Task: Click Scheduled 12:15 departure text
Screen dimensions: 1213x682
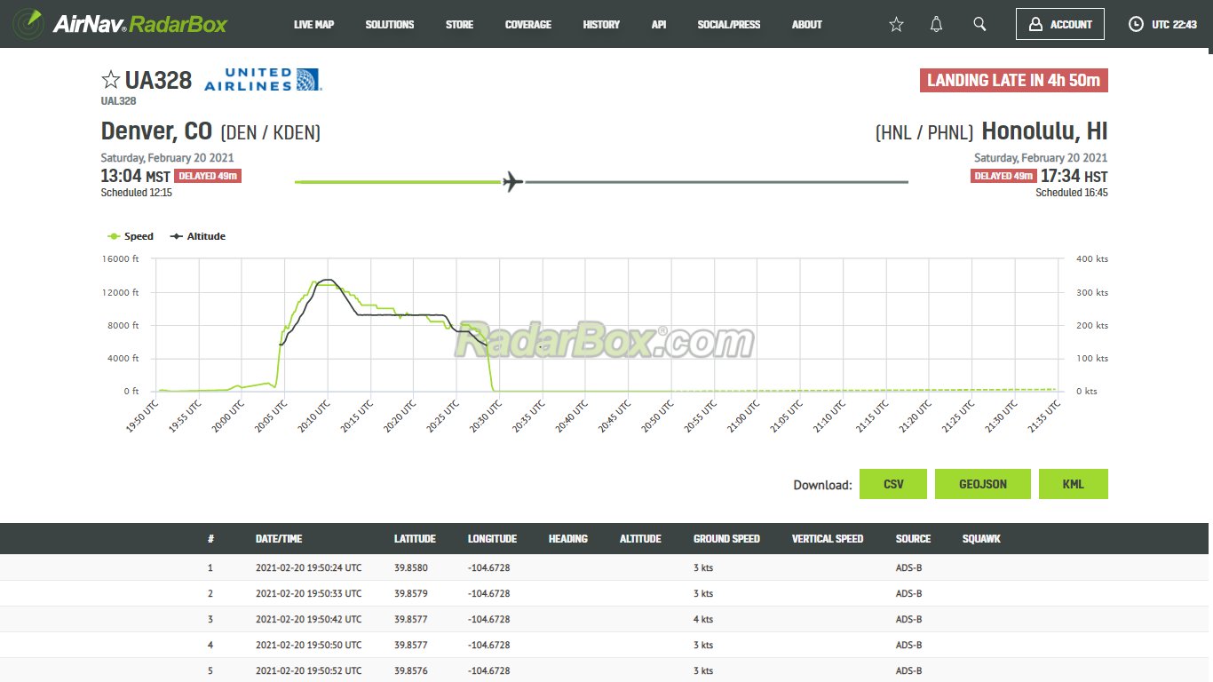Action: pyautogui.click(x=137, y=192)
